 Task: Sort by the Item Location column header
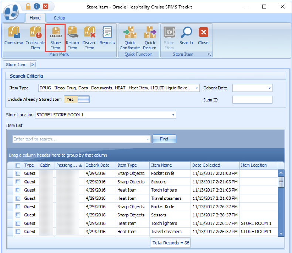tap(258, 165)
